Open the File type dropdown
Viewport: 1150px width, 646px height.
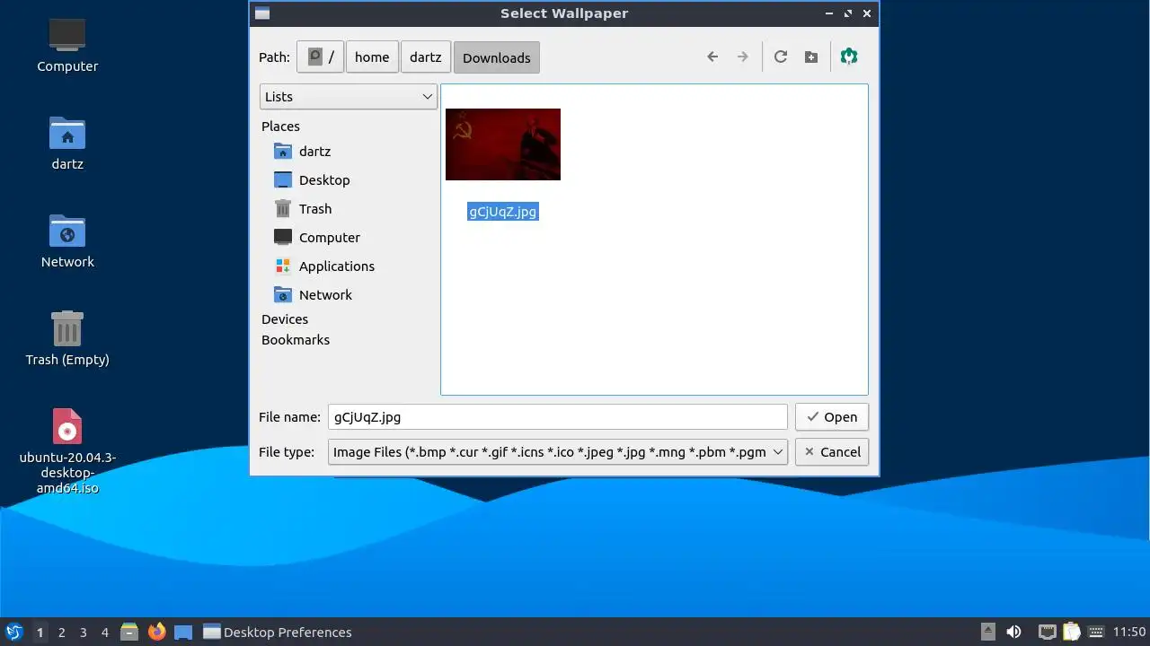[558, 452]
